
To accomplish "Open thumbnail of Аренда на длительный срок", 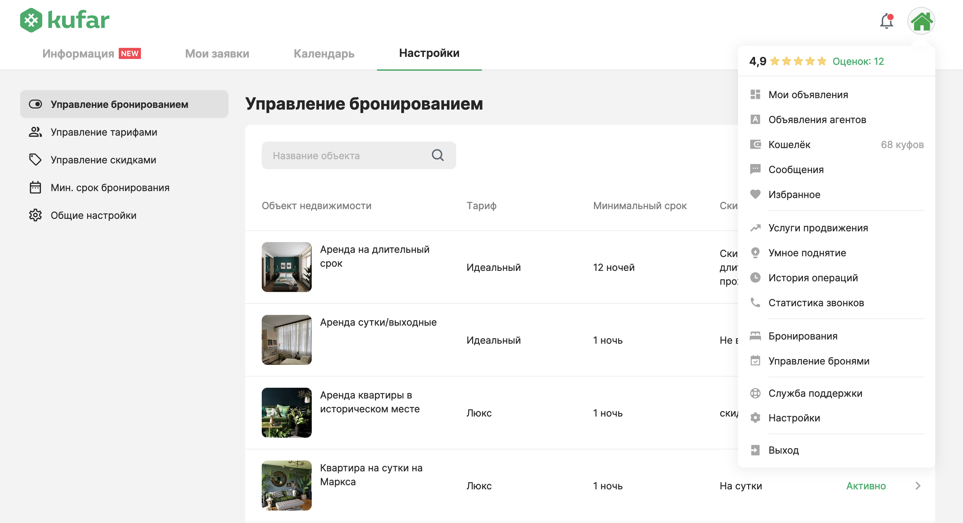I will [x=286, y=267].
